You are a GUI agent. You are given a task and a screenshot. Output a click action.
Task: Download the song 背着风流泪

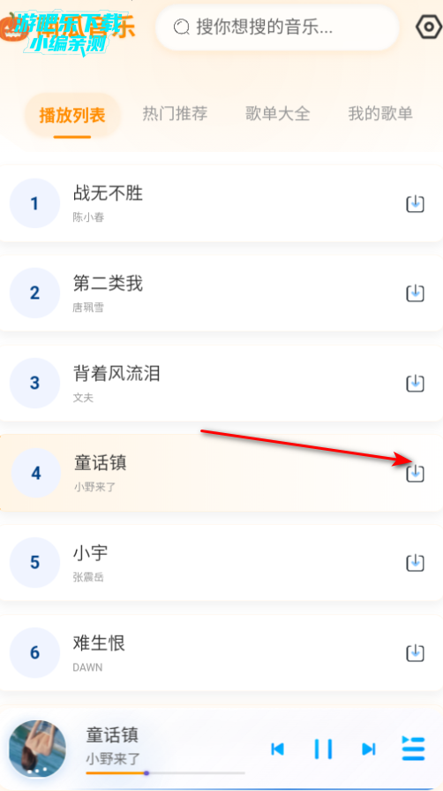416,384
